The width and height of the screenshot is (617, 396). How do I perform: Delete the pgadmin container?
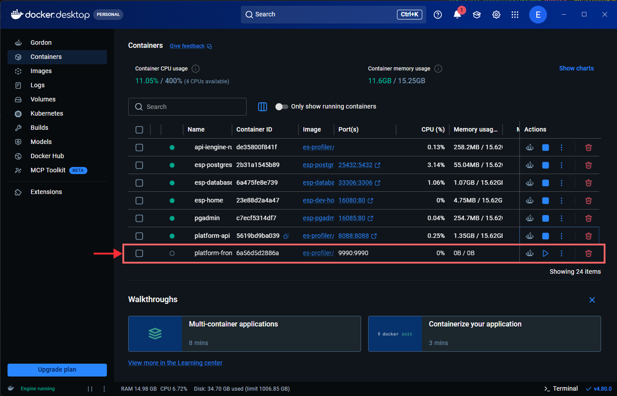click(x=589, y=218)
